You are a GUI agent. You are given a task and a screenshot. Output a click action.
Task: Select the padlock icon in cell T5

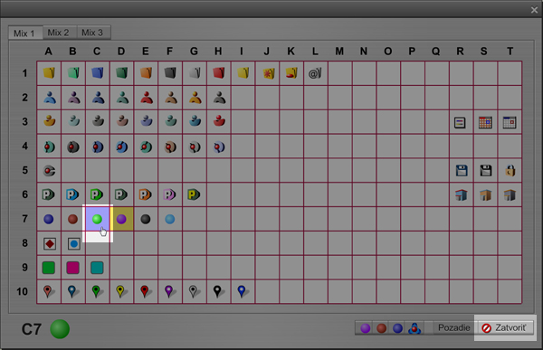click(x=510, y=170)
